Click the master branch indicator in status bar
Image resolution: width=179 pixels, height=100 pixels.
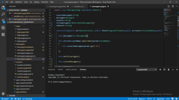tap(5, 99)
